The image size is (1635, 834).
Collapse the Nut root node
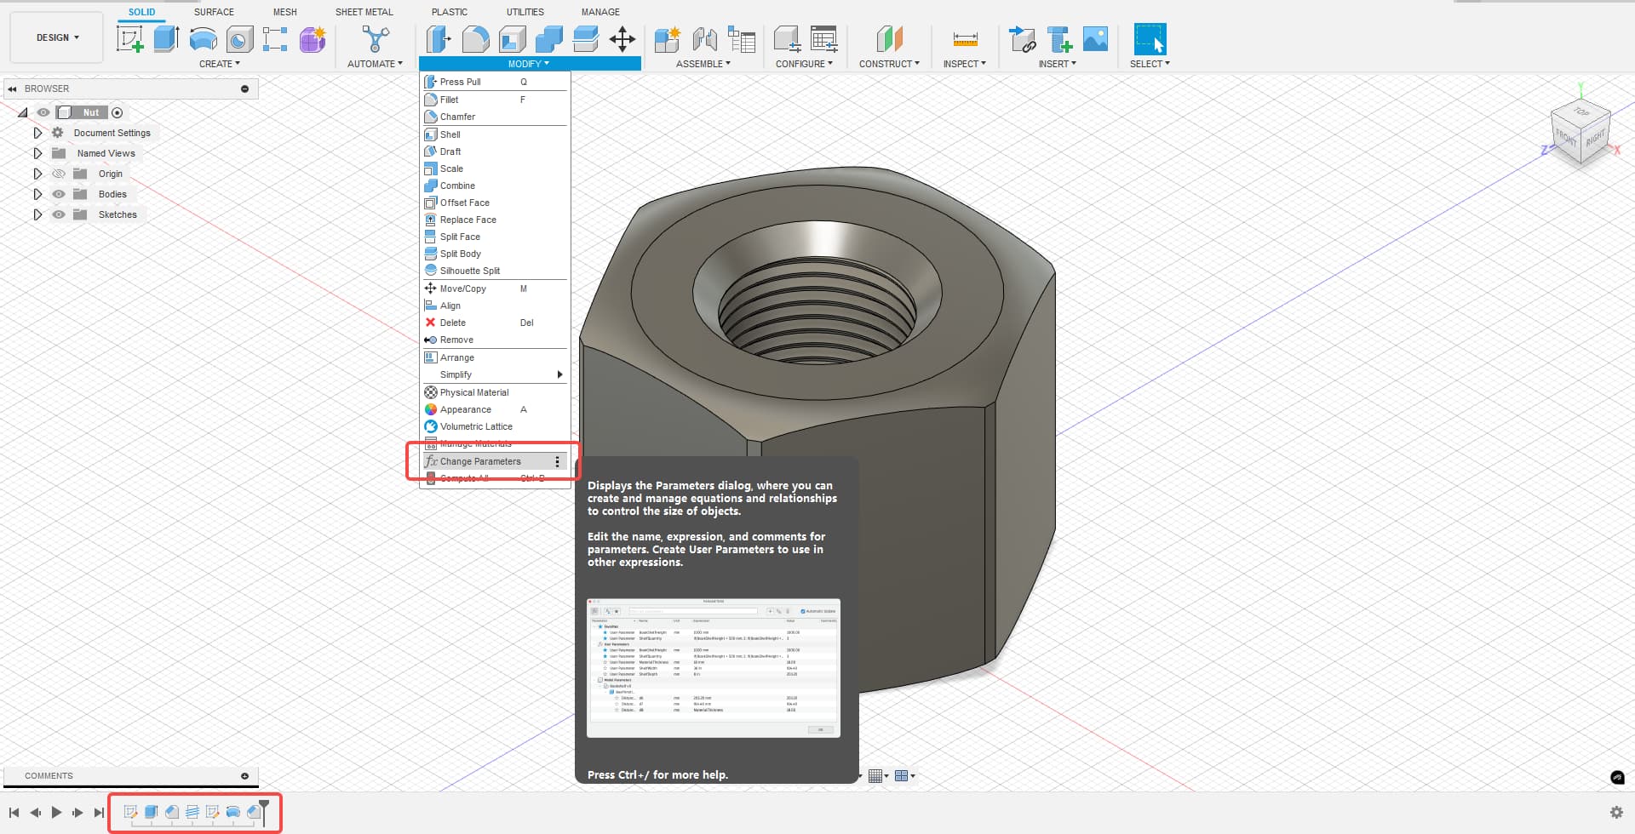tap(23, 112)
